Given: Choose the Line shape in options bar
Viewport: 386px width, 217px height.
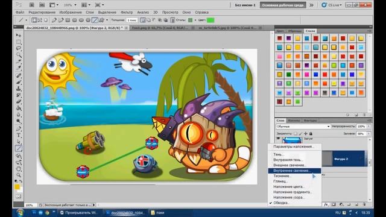Looking at the screenshot, I should pyautogui.click(x=95, y=20).
